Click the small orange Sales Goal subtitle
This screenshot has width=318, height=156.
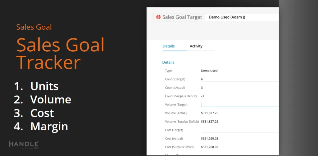pos(34,27)
